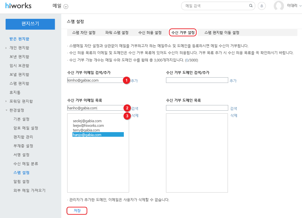Select leejw@hiworks.com in the blocked list

point(88,126)
